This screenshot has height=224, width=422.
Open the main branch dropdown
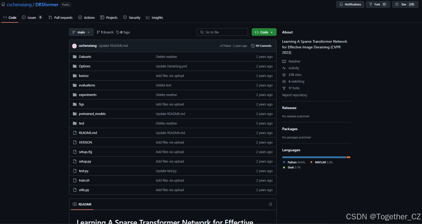coord(81,32)
